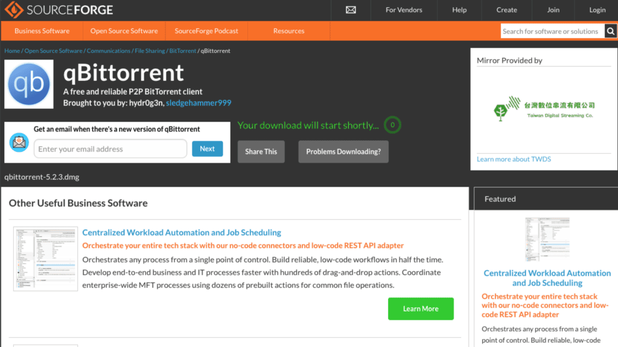Click the green Learn More button
Image resolution: width=618 pixels, height=347 pixels.
(421, 309)
